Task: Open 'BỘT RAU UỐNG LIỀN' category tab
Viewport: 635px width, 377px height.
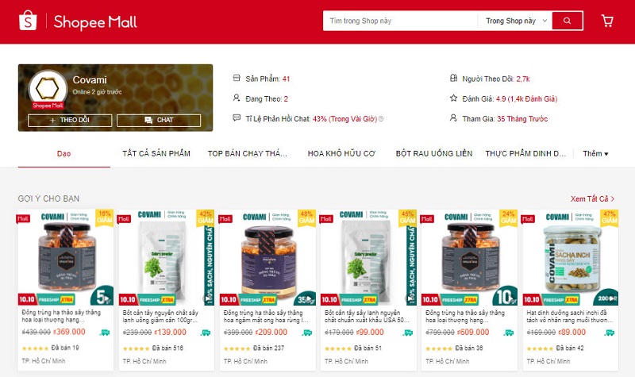Action: coord(433,153)
